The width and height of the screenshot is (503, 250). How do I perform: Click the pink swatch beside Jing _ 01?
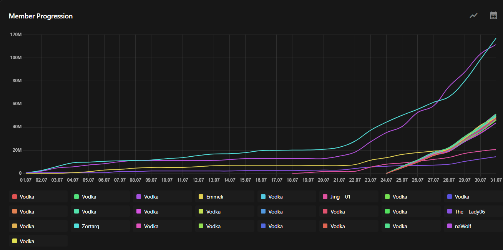click(x=325, y=197)
